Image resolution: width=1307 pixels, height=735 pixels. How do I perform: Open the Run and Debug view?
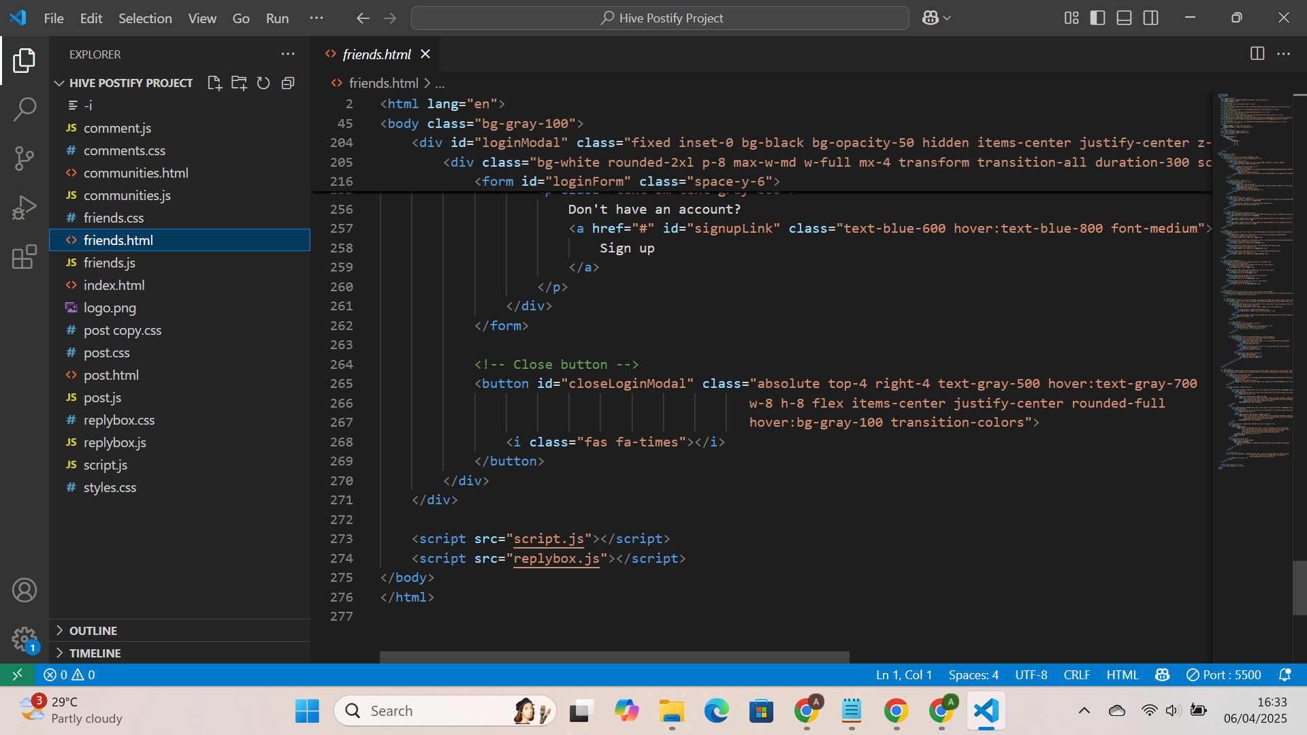tap(25, 208)
